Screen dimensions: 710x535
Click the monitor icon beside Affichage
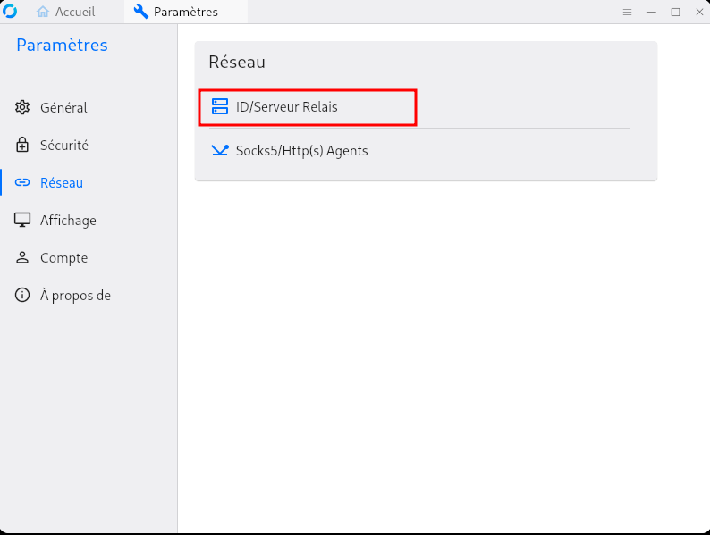(22, 221)
